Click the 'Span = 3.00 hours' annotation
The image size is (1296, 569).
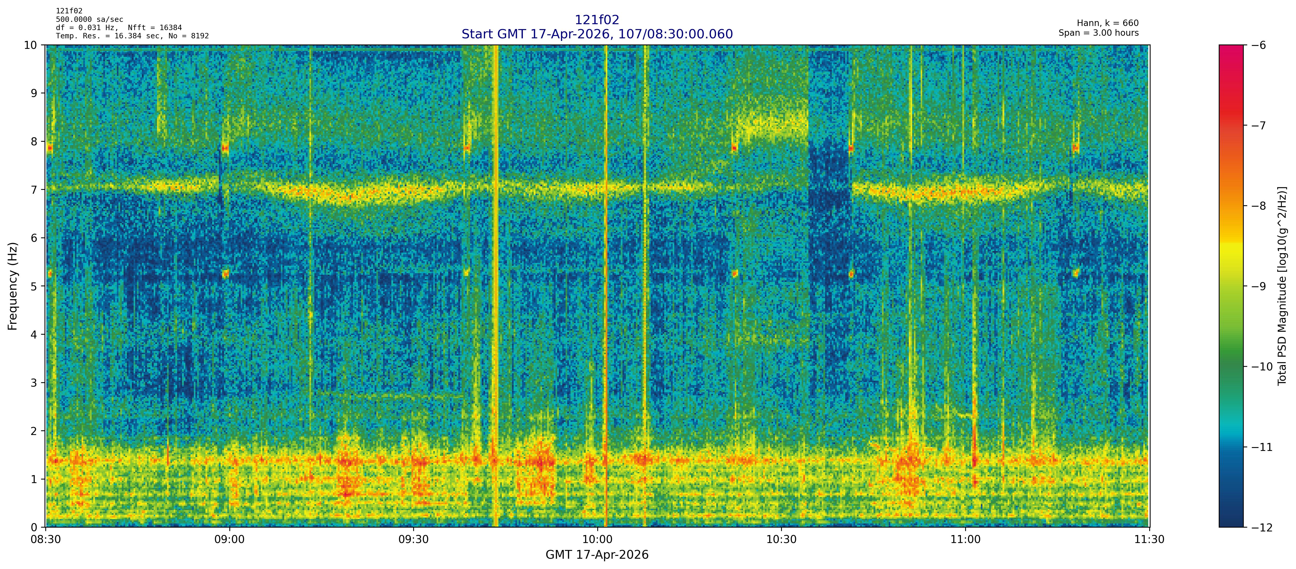tap(1098, 33)
